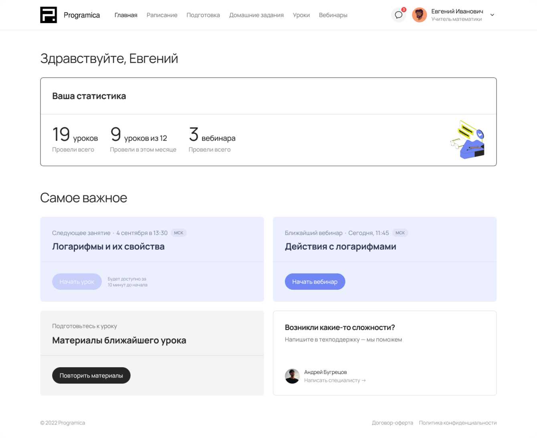This screenshot has height=438, width=537.
Task: Expand the user profile dropdown chevron
Action: click(492, 15)
